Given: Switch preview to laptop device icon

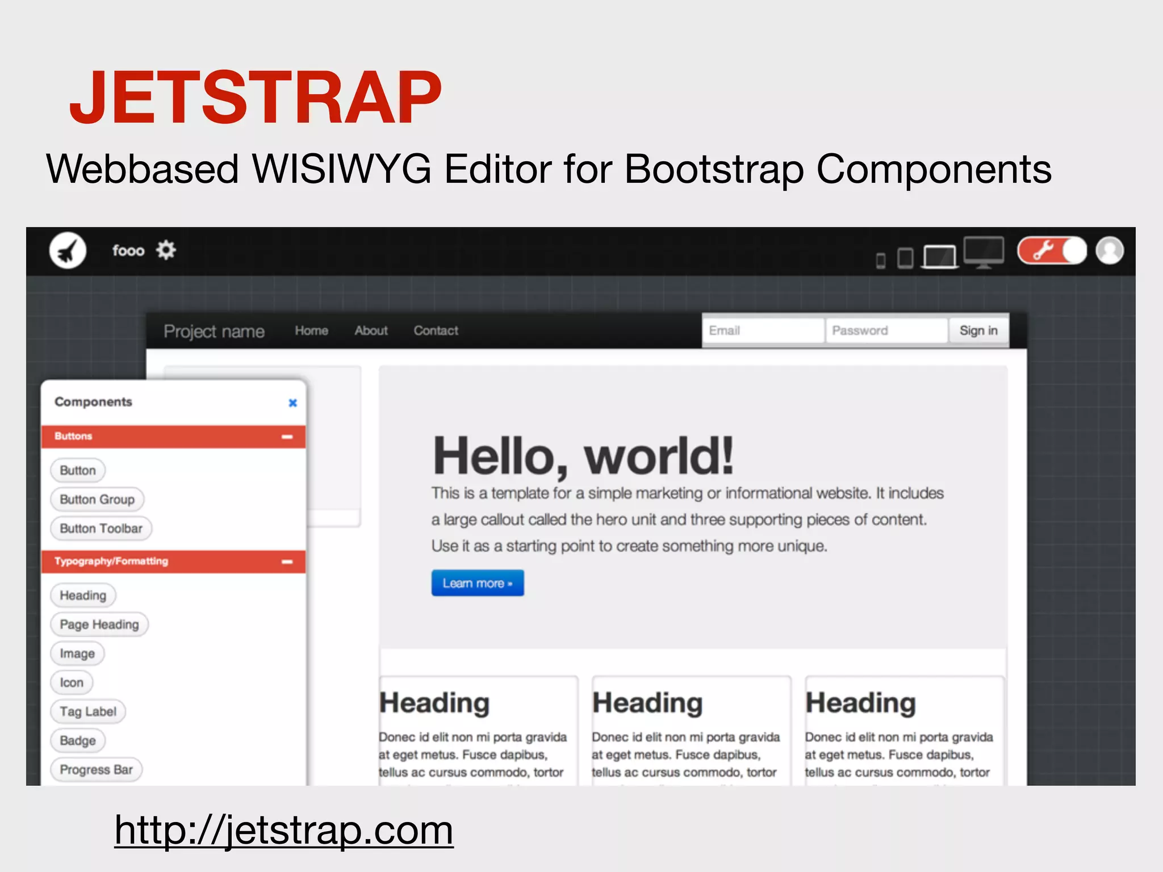Looking at the screenshot, I should tap(940, 257).
